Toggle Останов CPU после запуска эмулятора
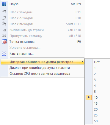Image resolution: width=110 pixels, height=125 pixels. pyautogui.click(x=43, y=74)
